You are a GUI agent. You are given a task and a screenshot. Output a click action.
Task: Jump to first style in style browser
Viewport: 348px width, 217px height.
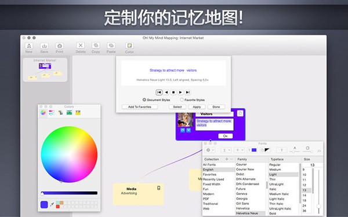tap(159, 93)
